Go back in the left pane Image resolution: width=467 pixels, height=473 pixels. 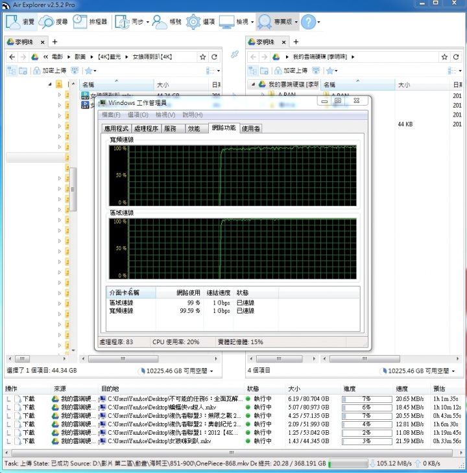pyautogui.click(x=12, y=57)
